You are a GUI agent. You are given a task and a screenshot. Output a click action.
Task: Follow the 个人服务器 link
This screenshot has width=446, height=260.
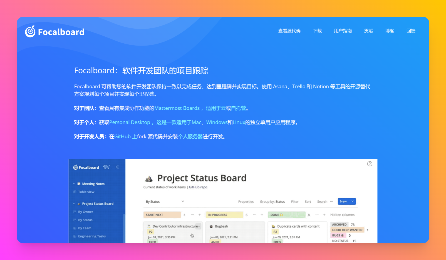(x=190, y=136)
